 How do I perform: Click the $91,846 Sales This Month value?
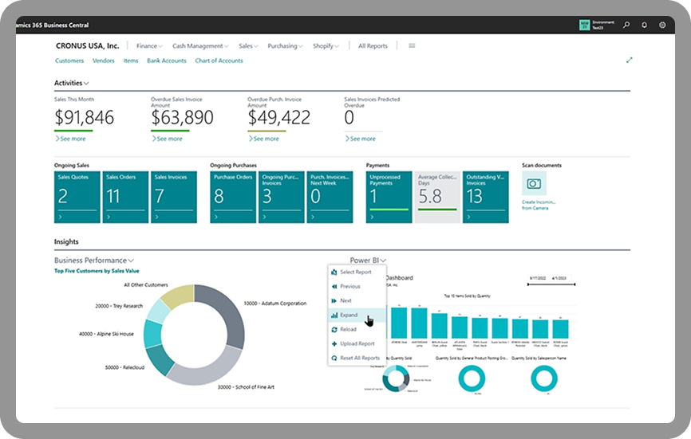(84, 117)
